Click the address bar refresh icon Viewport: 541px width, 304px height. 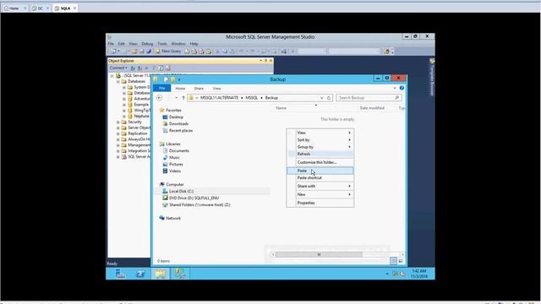[x=329, y=98]
